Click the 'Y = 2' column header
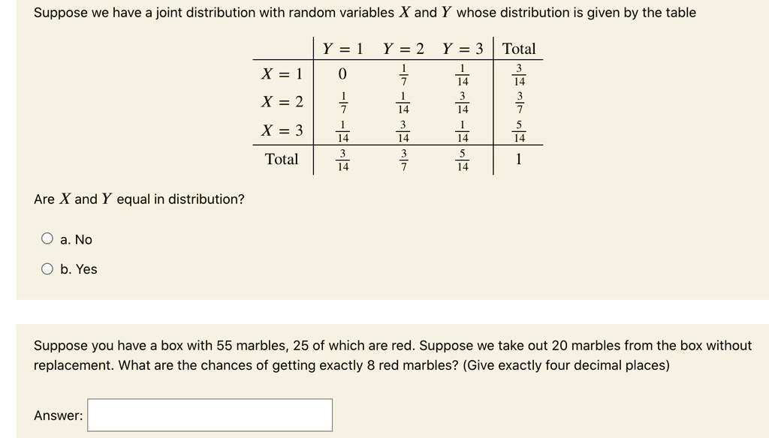Screen dimensions: 769x438 [401, 49]
